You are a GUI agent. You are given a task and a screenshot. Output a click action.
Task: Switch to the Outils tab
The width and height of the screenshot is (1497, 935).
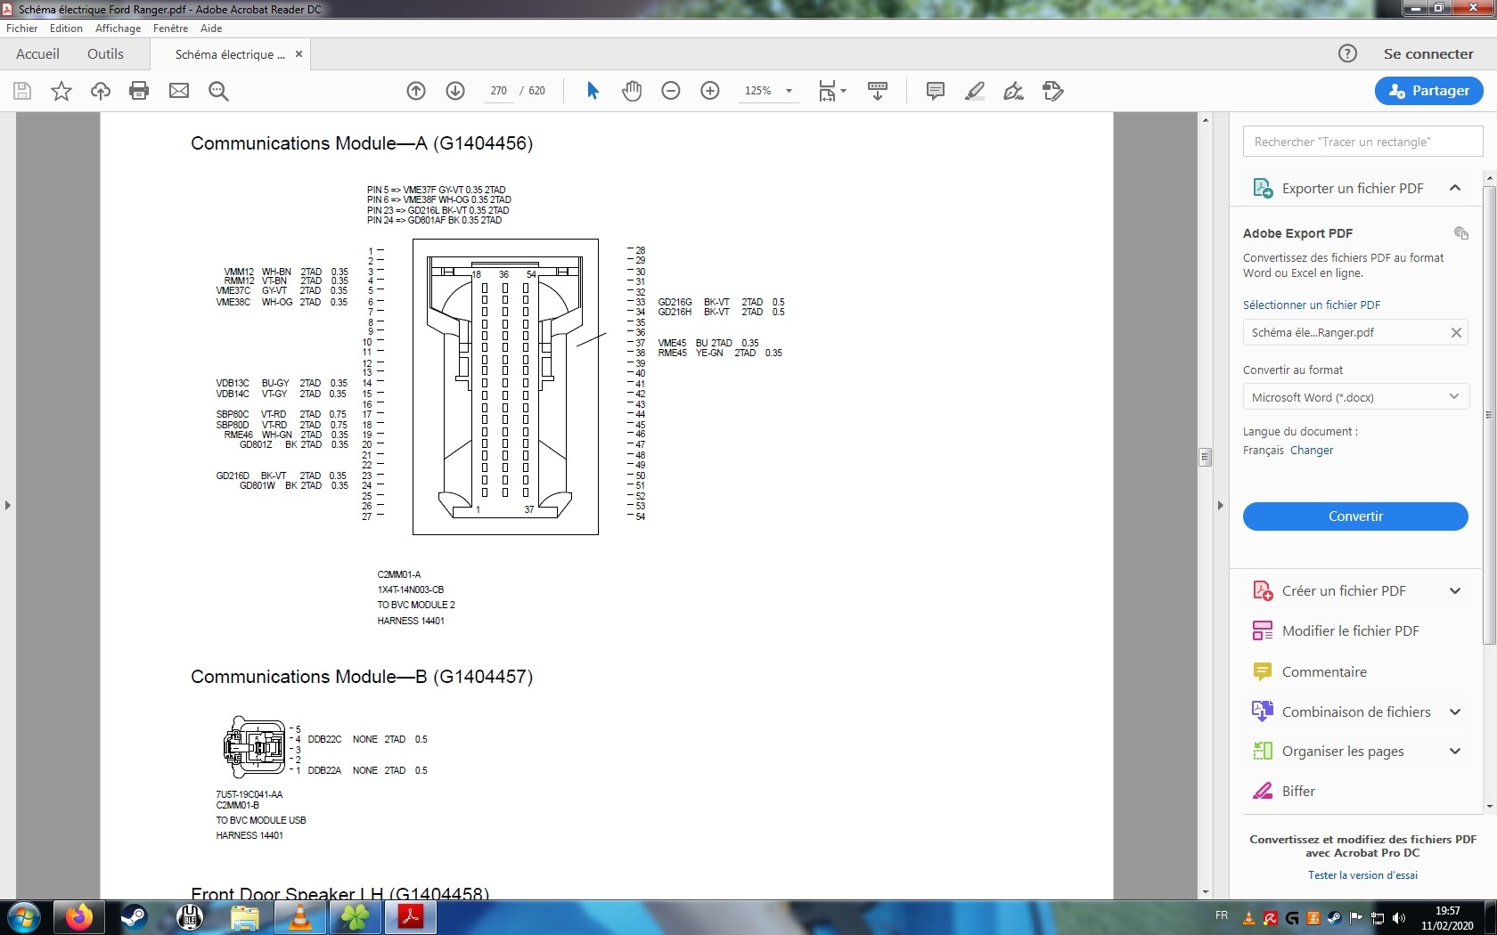click(x=105, y=54)
